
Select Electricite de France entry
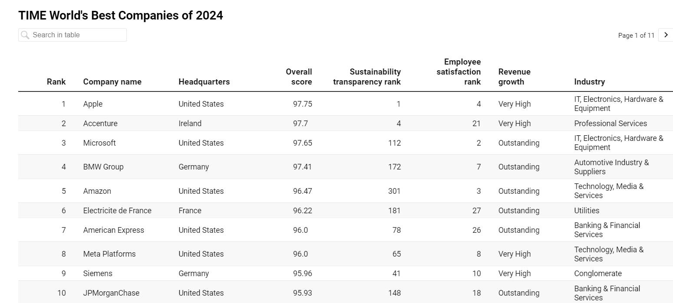coord(117,211)
